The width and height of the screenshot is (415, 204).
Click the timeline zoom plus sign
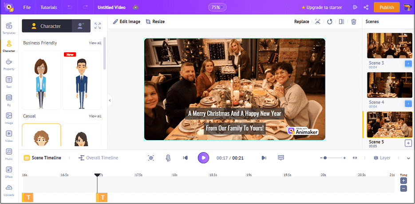click(x=344, y=158)
